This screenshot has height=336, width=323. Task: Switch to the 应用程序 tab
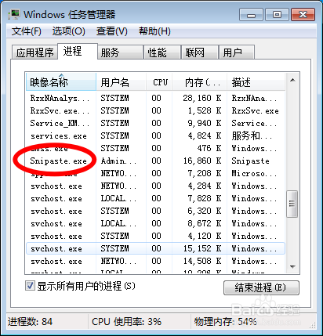(34, 52)
